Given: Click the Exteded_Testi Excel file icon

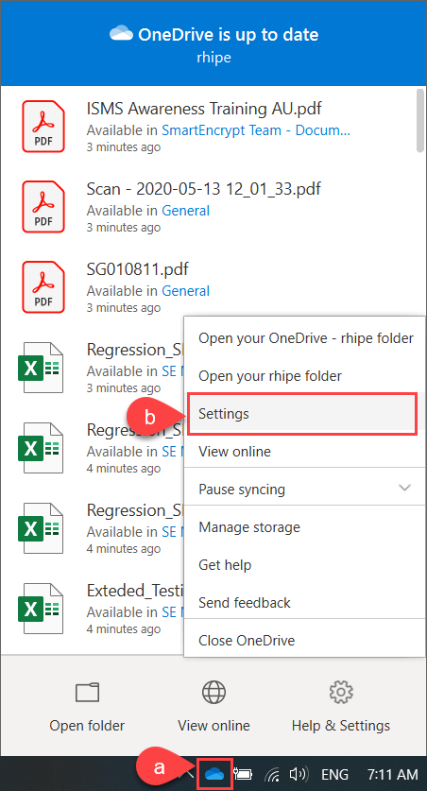Looking at the screenshot, I should pyautogui.click(x=41, y=608).
